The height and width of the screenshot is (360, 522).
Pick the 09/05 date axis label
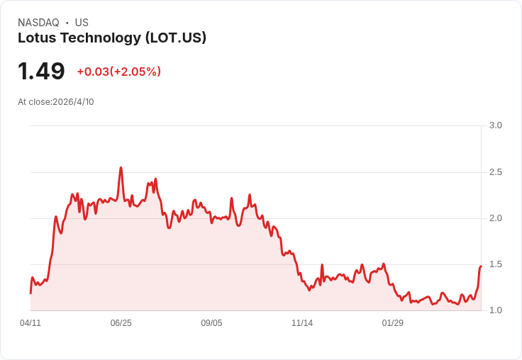coord(211,323)
